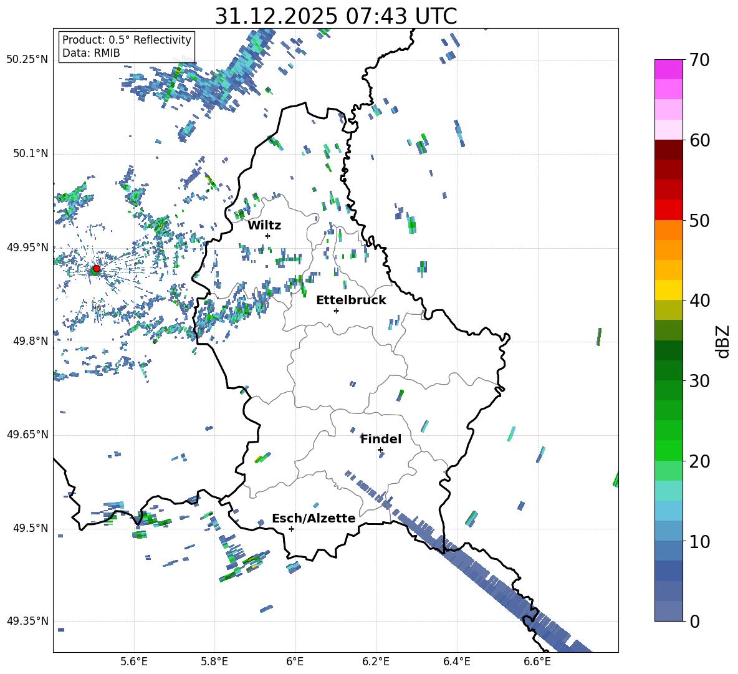Click the 6.4°E longitude tick label
The width and height of the screenshot is (738, 674).
pyautogui.click(x=456, y=662)
